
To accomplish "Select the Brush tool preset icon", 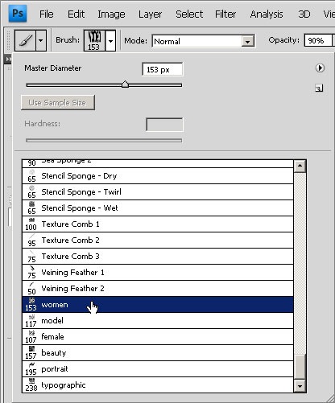I will [x=25, y=40].
